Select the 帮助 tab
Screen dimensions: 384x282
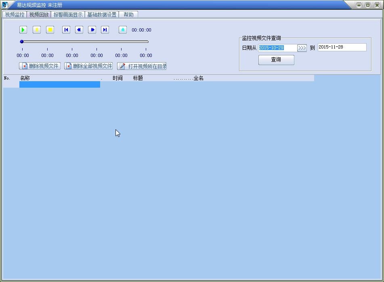coord(128,15)
